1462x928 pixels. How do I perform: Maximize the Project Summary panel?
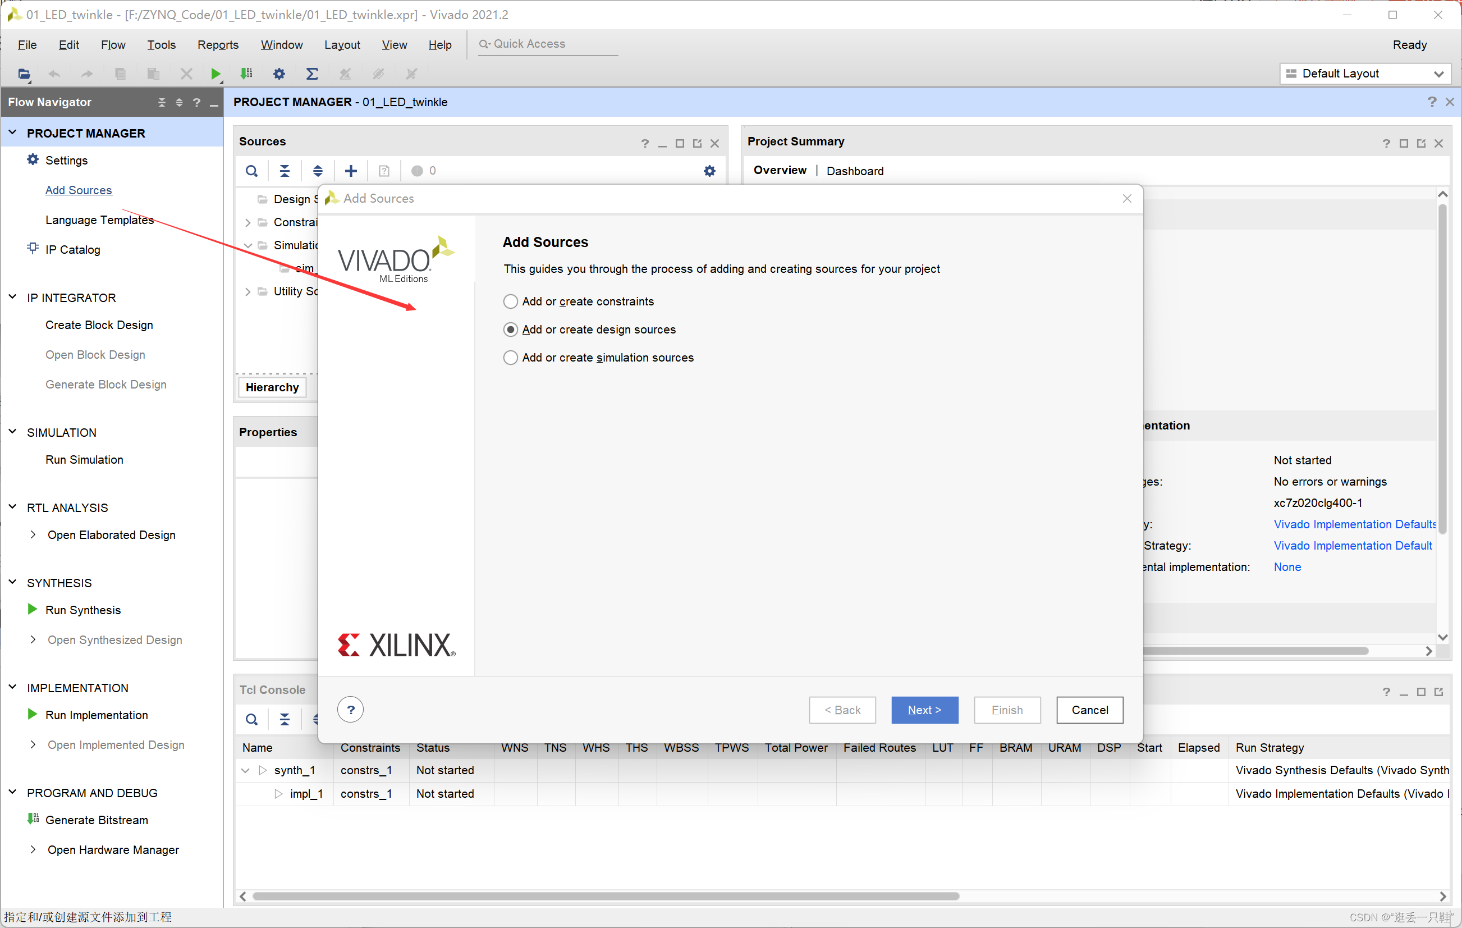(1404, 143)
